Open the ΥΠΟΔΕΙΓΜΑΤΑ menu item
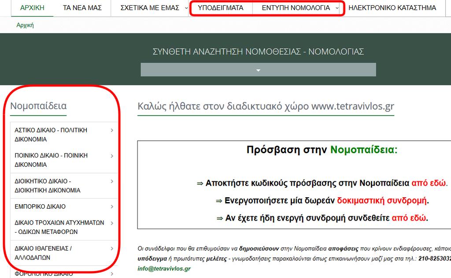Viewport: 451px width, 278px height. 221,8
